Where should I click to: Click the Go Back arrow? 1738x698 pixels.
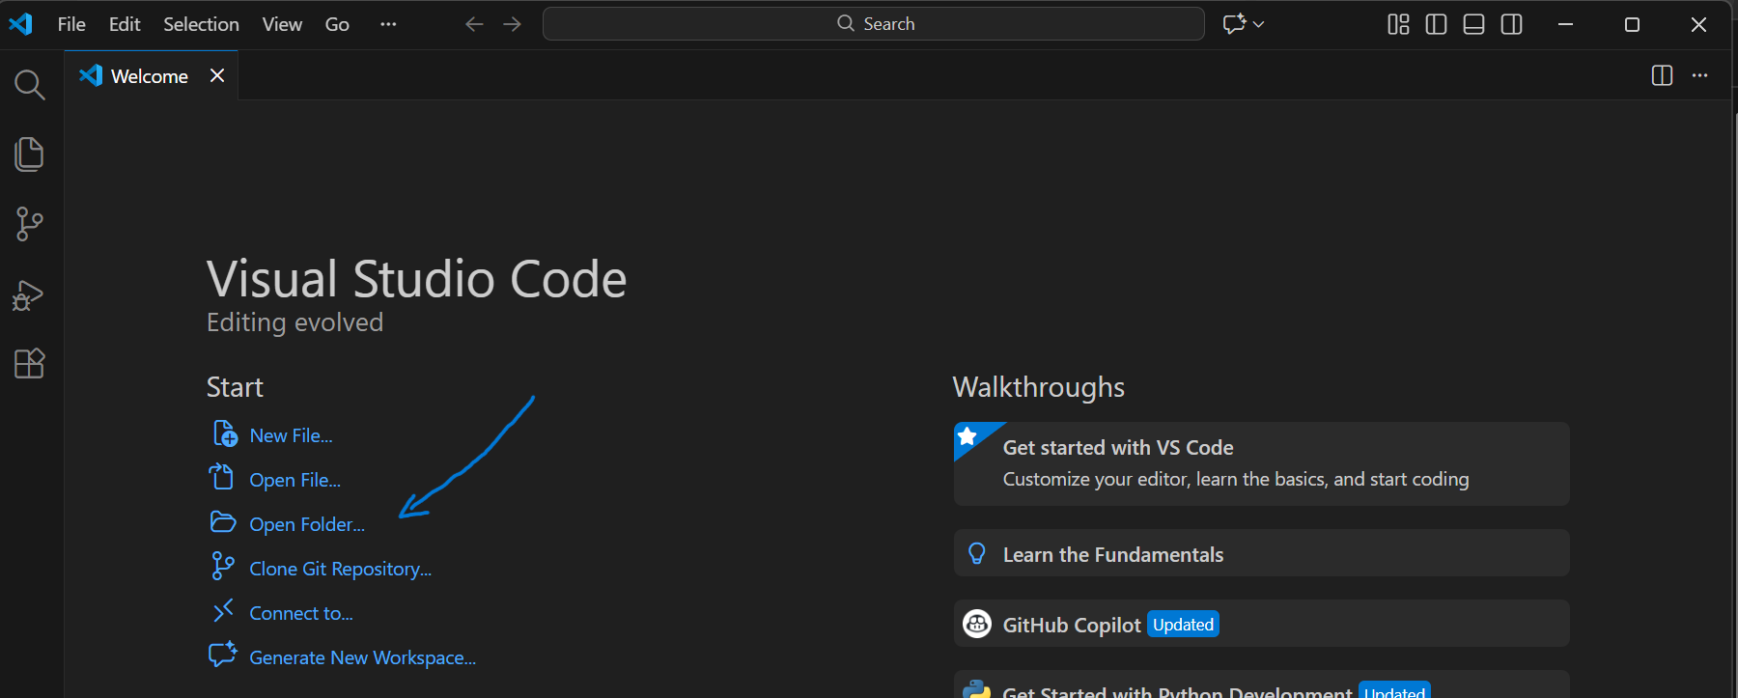pos(474,24)
